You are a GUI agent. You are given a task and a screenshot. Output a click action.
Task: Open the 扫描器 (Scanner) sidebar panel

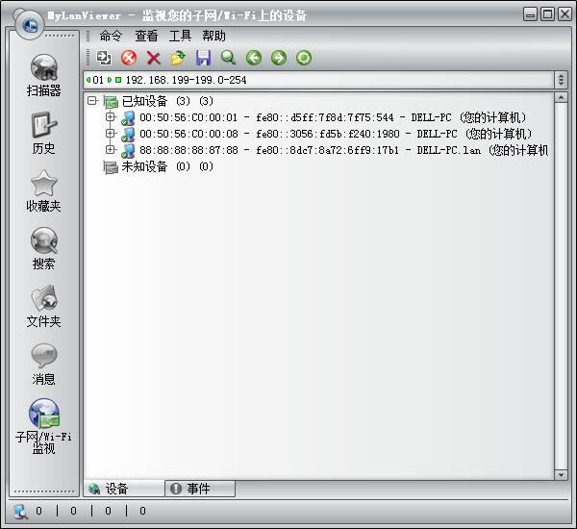(43, 75)
